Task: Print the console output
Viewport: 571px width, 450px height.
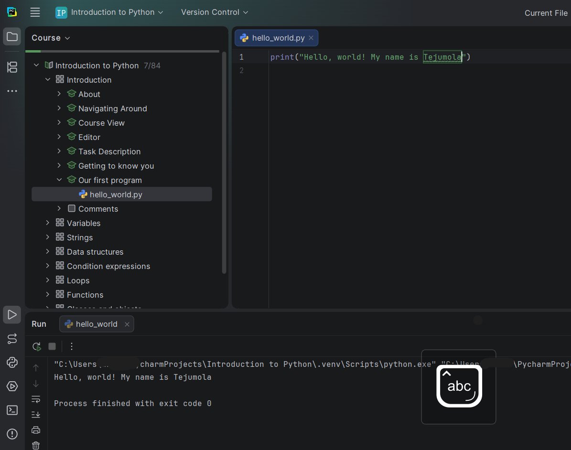Action: [x=36, y=430]
